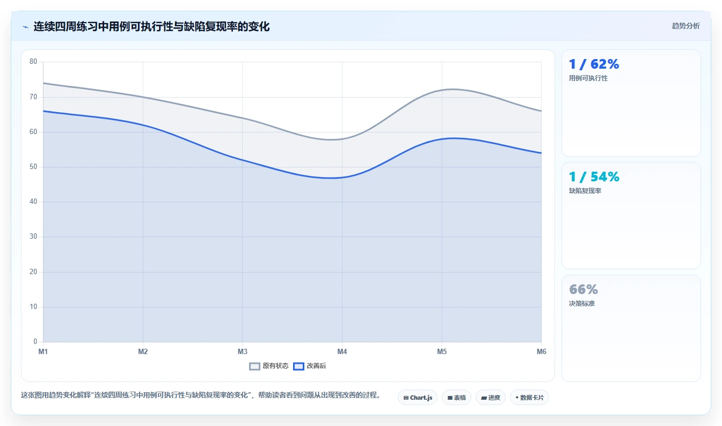Click the M5 x-axis label
This screenshot has width=722, height=426.
(442, 351)
